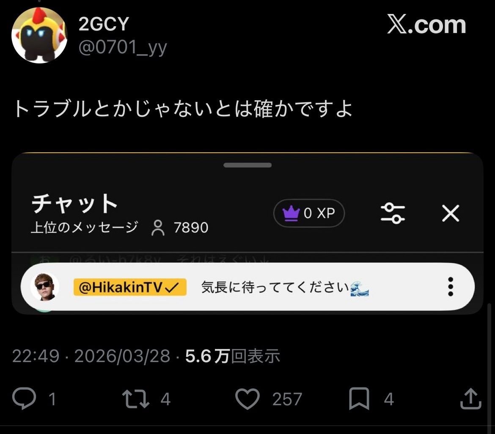Open the 2GCY profile picture
This screenshot has height=434, width=495.
[x=39, y=35]
